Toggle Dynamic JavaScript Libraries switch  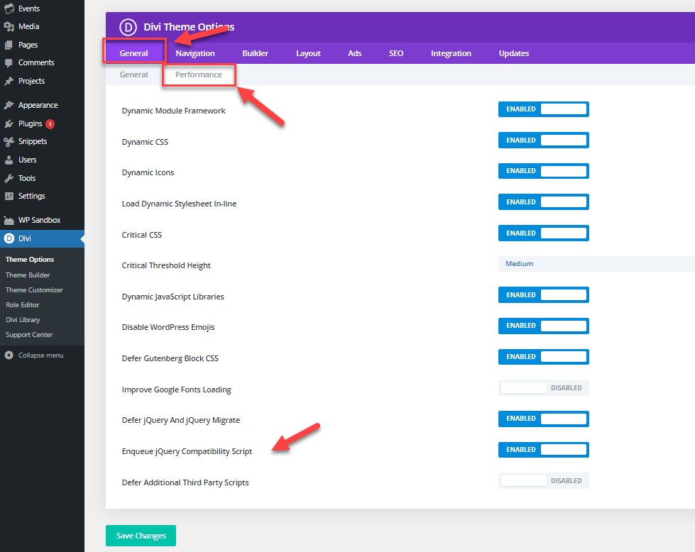(x=543, y=295)
